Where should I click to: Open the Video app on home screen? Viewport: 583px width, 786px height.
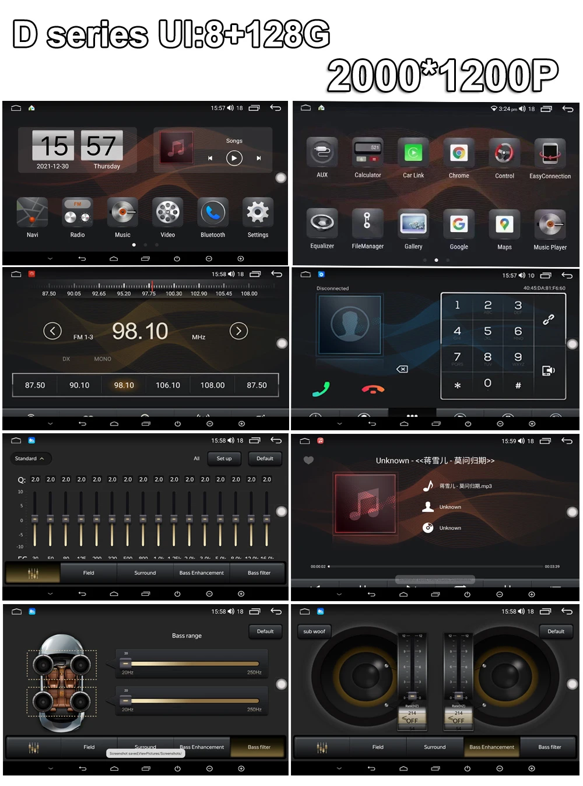[x=168, y=212]
